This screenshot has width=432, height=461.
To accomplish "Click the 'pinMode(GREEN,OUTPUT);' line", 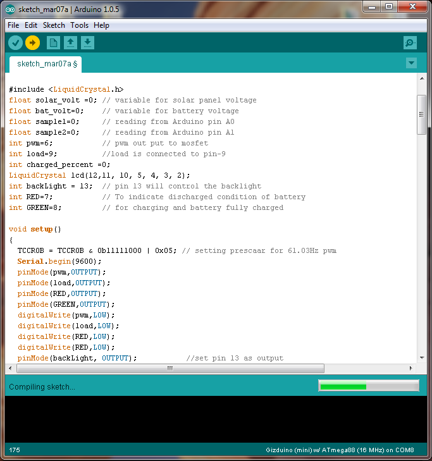I will [66, 304].
